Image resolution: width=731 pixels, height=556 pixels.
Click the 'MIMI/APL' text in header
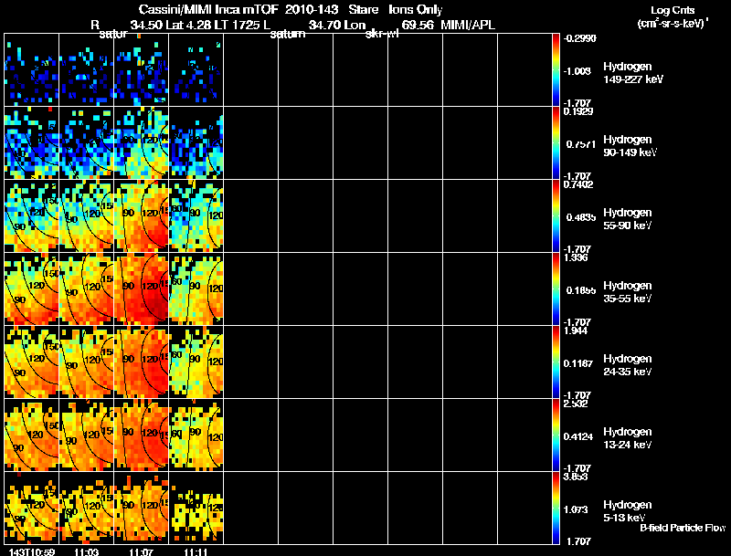pos(468,25)
